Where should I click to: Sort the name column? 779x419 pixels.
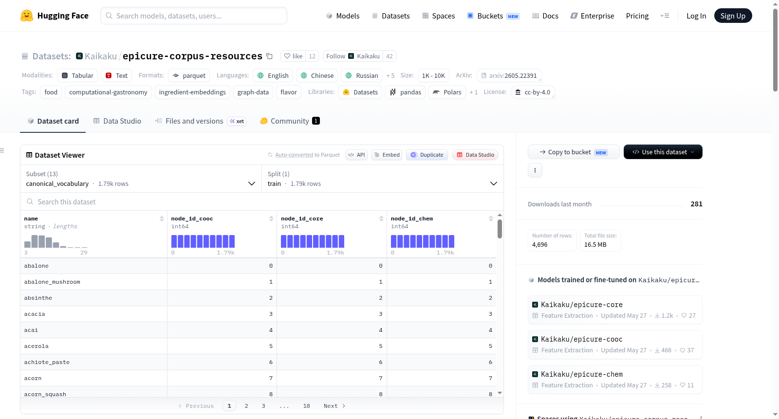pos(162,219)
